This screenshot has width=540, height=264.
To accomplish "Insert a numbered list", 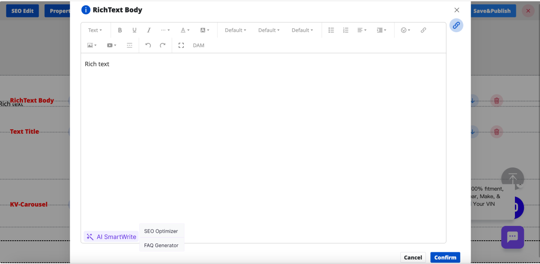I will [346, 30].
